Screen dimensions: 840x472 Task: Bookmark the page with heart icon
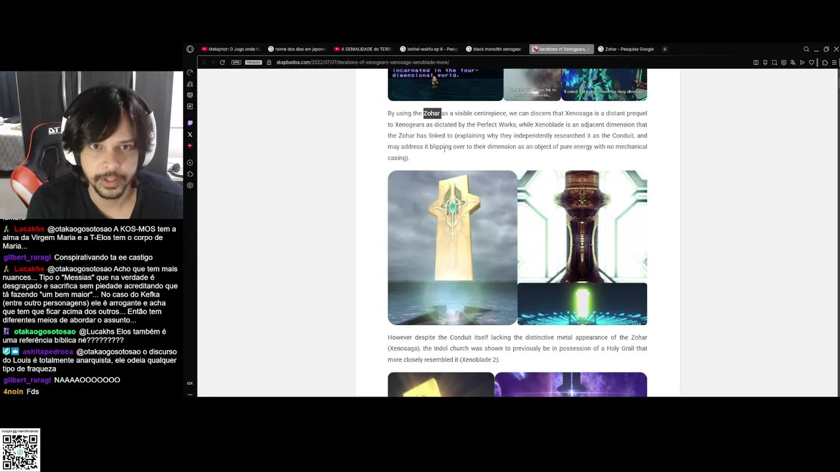pos(812,62)
